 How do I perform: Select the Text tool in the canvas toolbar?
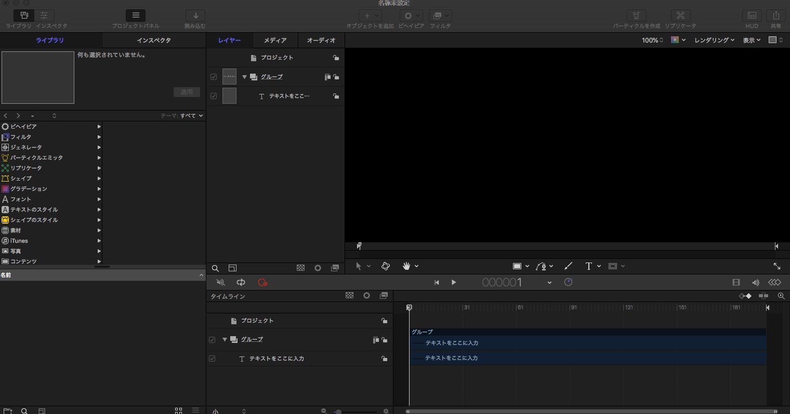590,266
